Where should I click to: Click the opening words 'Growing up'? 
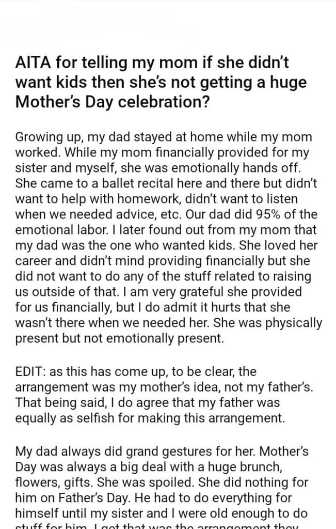[x=43, y=138]
